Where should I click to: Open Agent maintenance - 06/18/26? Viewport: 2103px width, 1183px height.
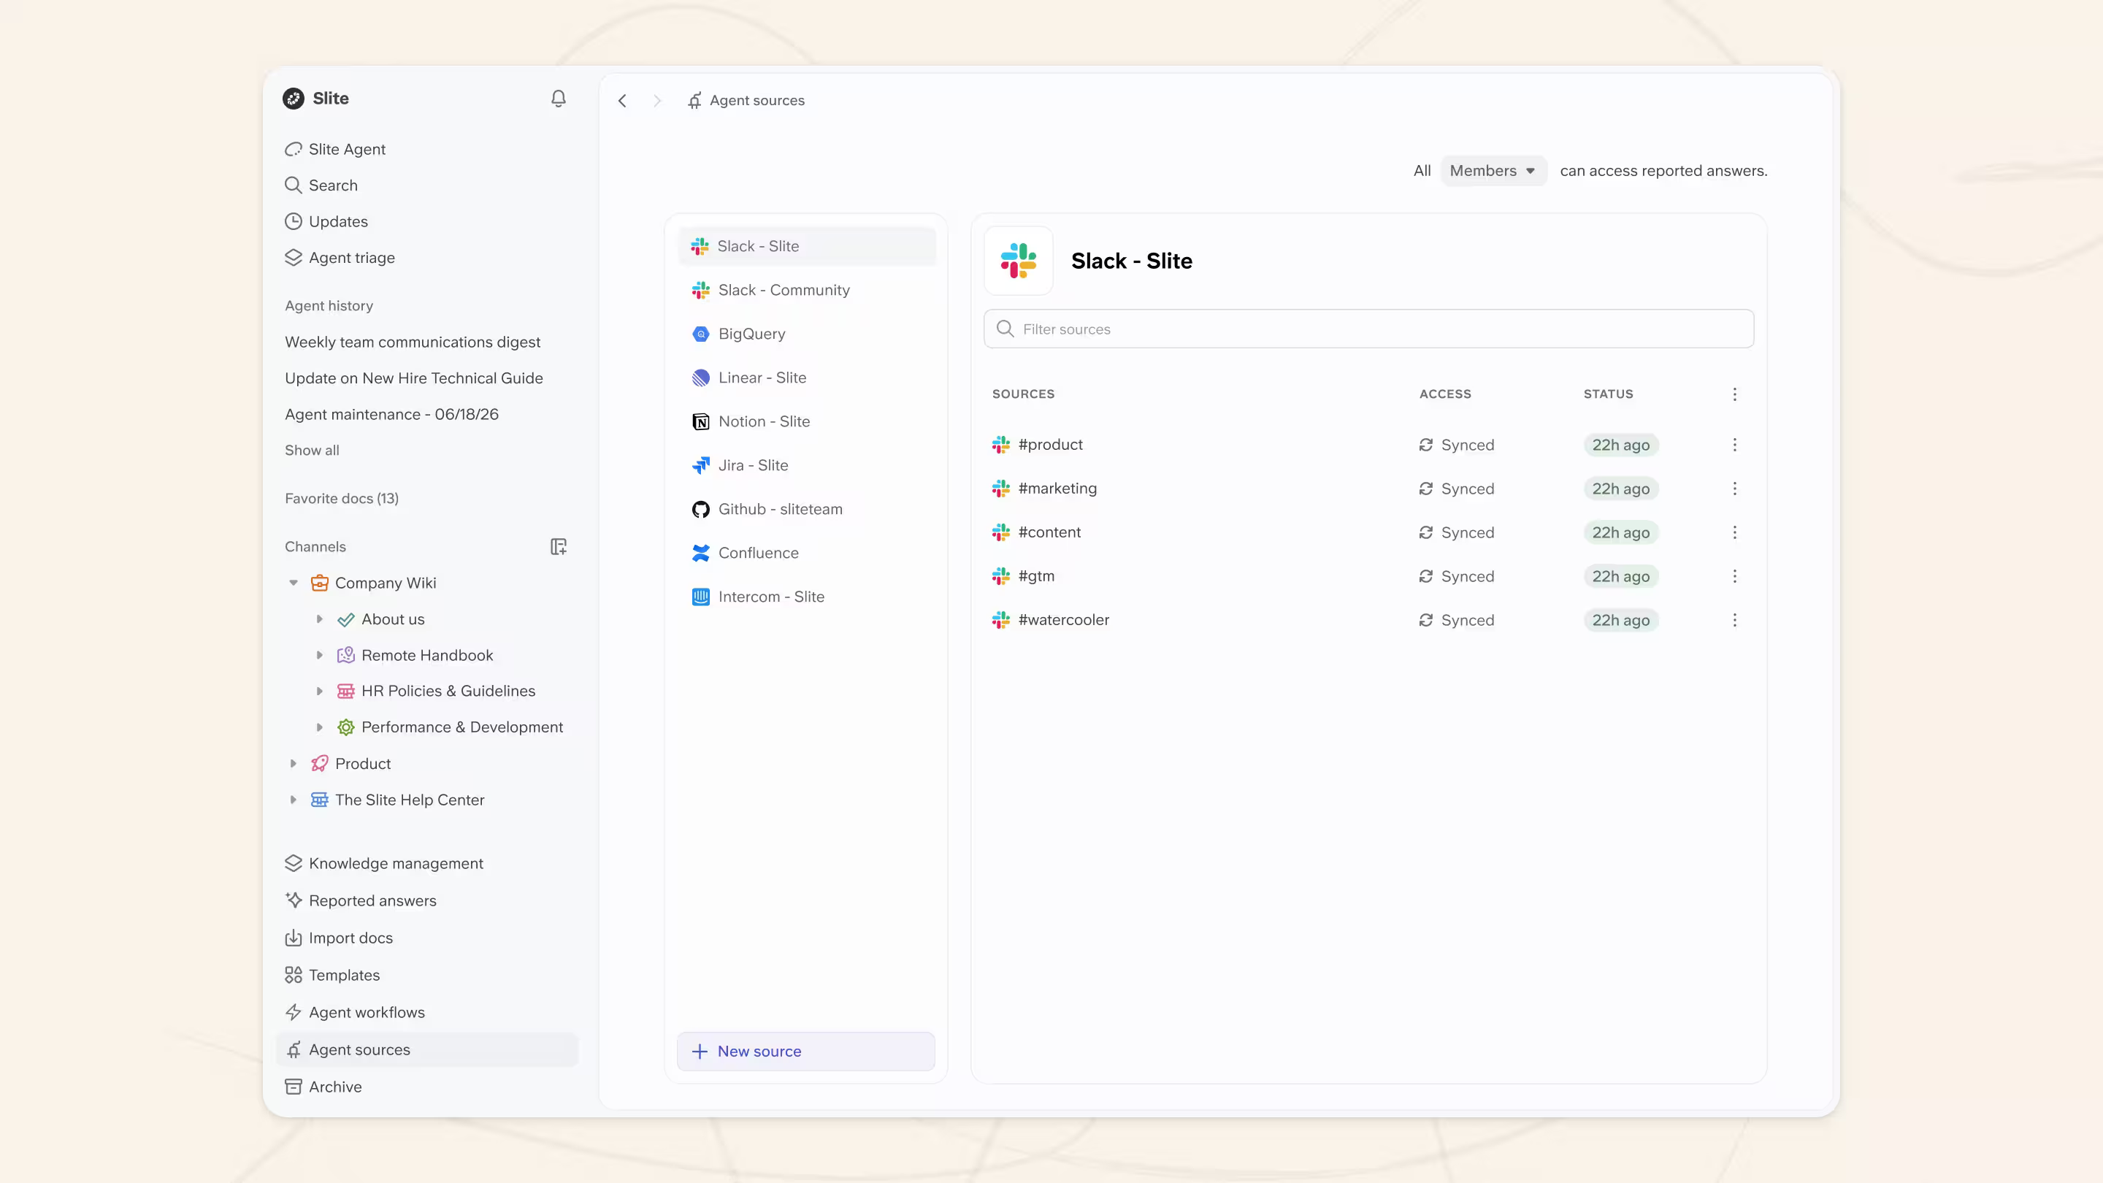coord(392,415)
